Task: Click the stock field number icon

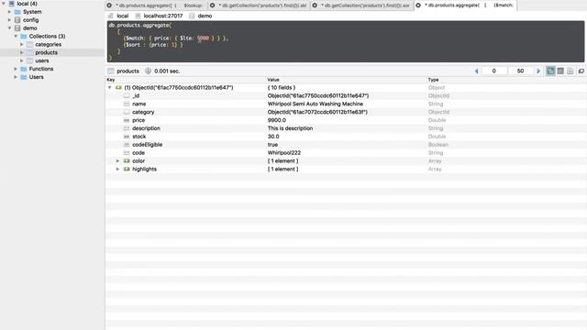Action: [x=127, y=137]
